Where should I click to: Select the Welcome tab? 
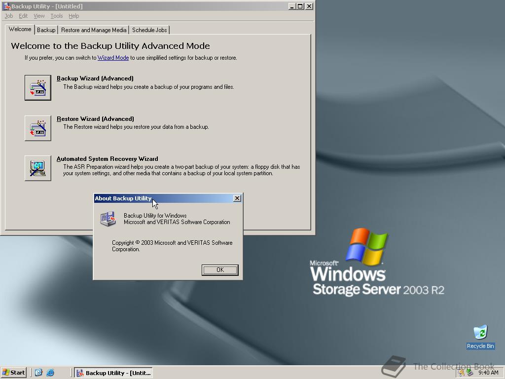20,29
